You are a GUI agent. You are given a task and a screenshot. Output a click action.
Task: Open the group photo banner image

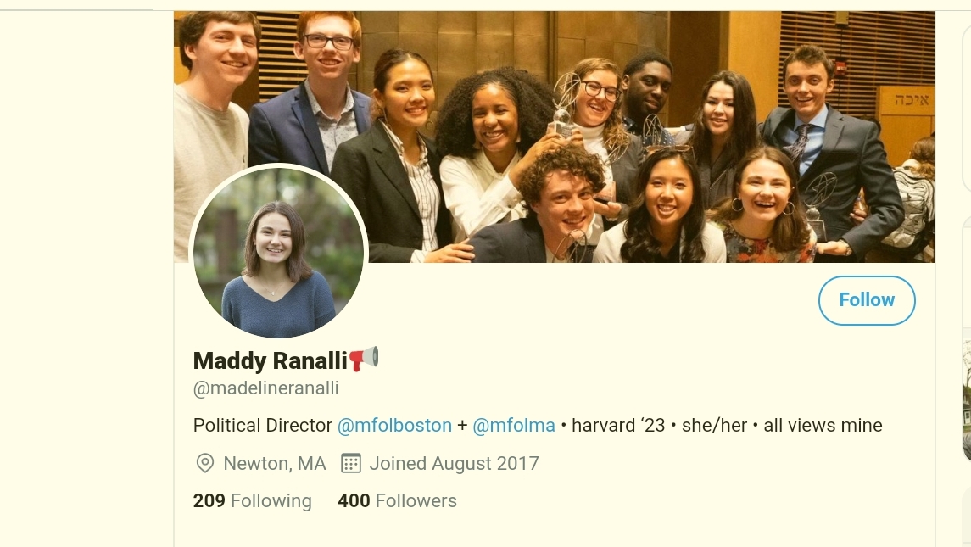[554, 137]
